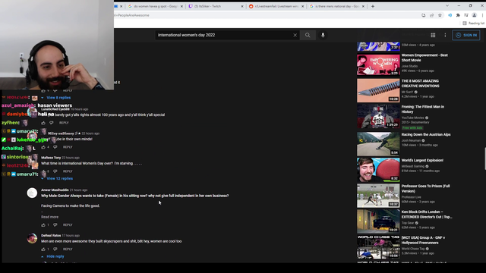486x273 pixels.
Task: Click the SIGN IN button
Action: click(x=465, y=35)
